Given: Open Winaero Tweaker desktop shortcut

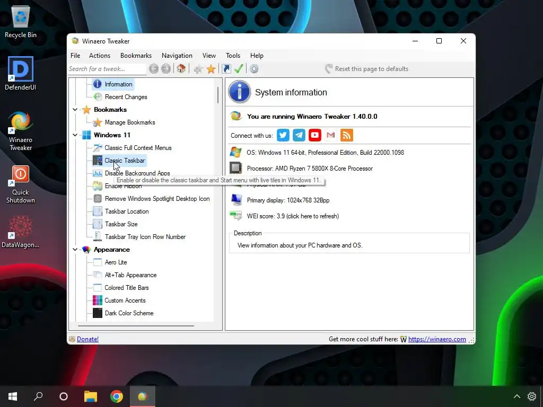Looking at the screenshot, I should [21, 131].
